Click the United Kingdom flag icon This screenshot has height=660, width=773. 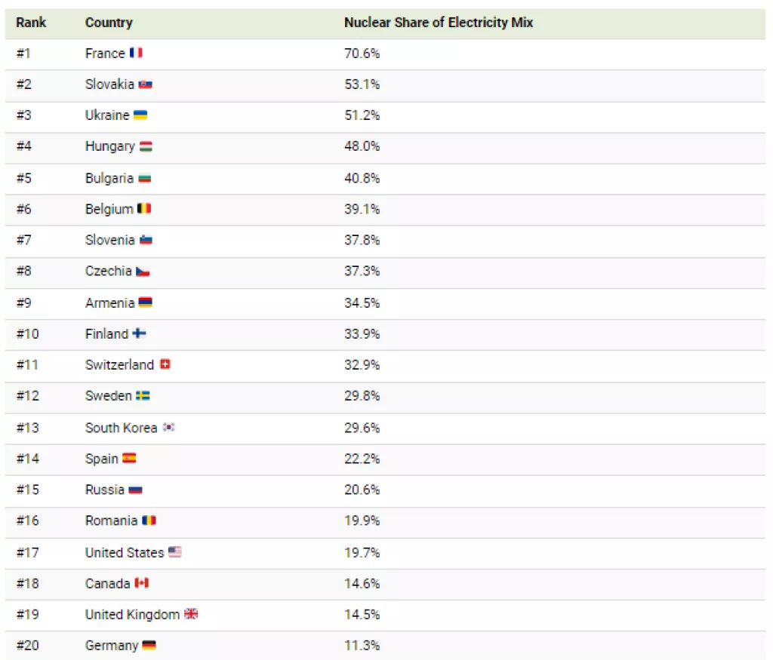coord(191,614)
